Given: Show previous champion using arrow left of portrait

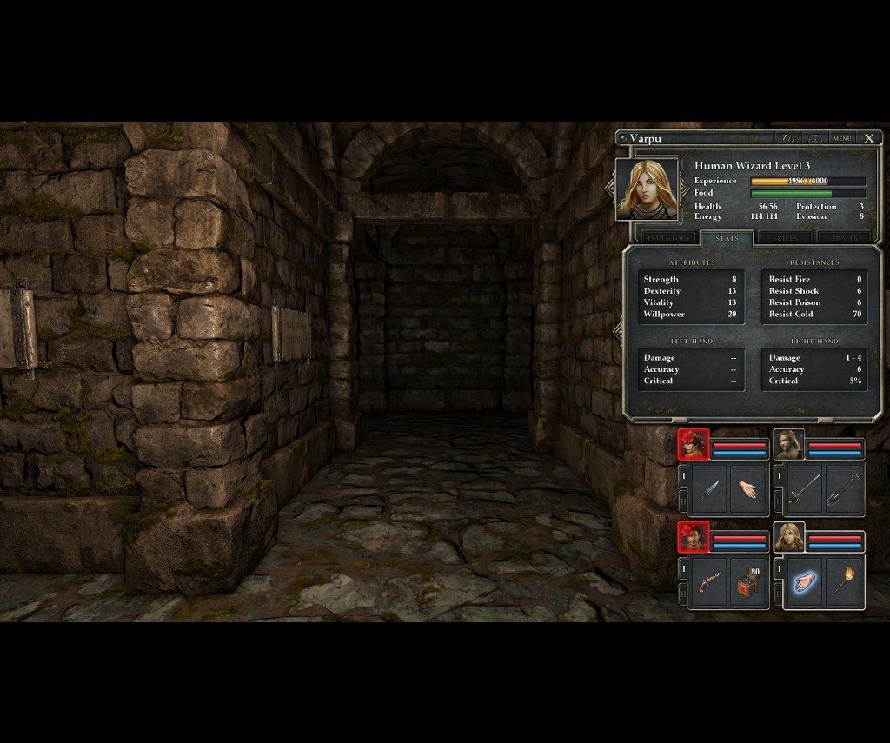Looking at the screenshot, I should tap(611, 189).
